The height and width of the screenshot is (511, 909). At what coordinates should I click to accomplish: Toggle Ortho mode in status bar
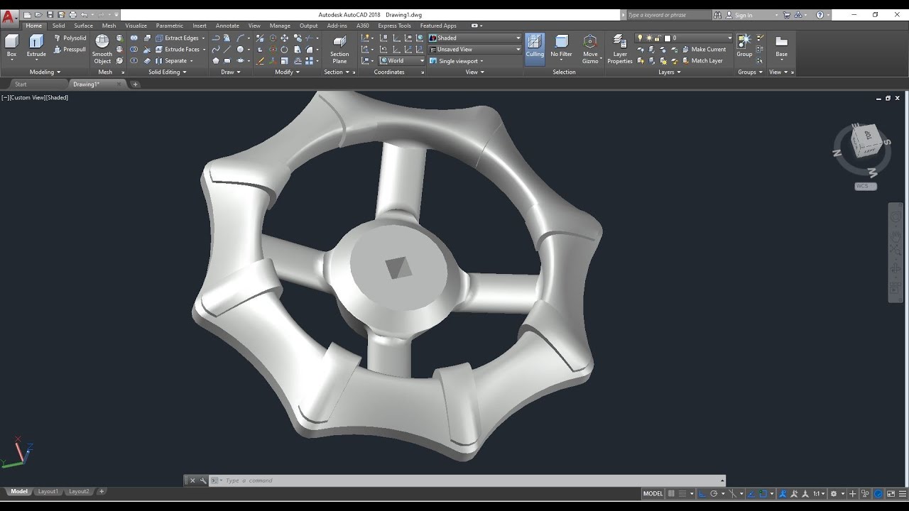[702, 494]
